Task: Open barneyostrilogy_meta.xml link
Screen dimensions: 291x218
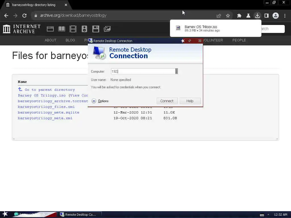Action: [x=45, y=118]
